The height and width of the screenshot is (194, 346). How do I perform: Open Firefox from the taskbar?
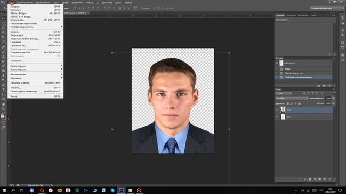tap(59, 190)
